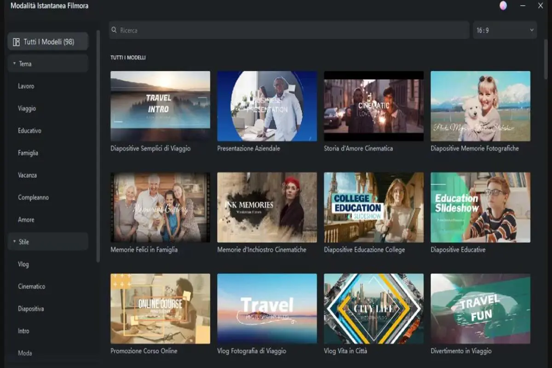
Task: Select Photo Memories Slideshow thumbnail
Action: [480, 106]
